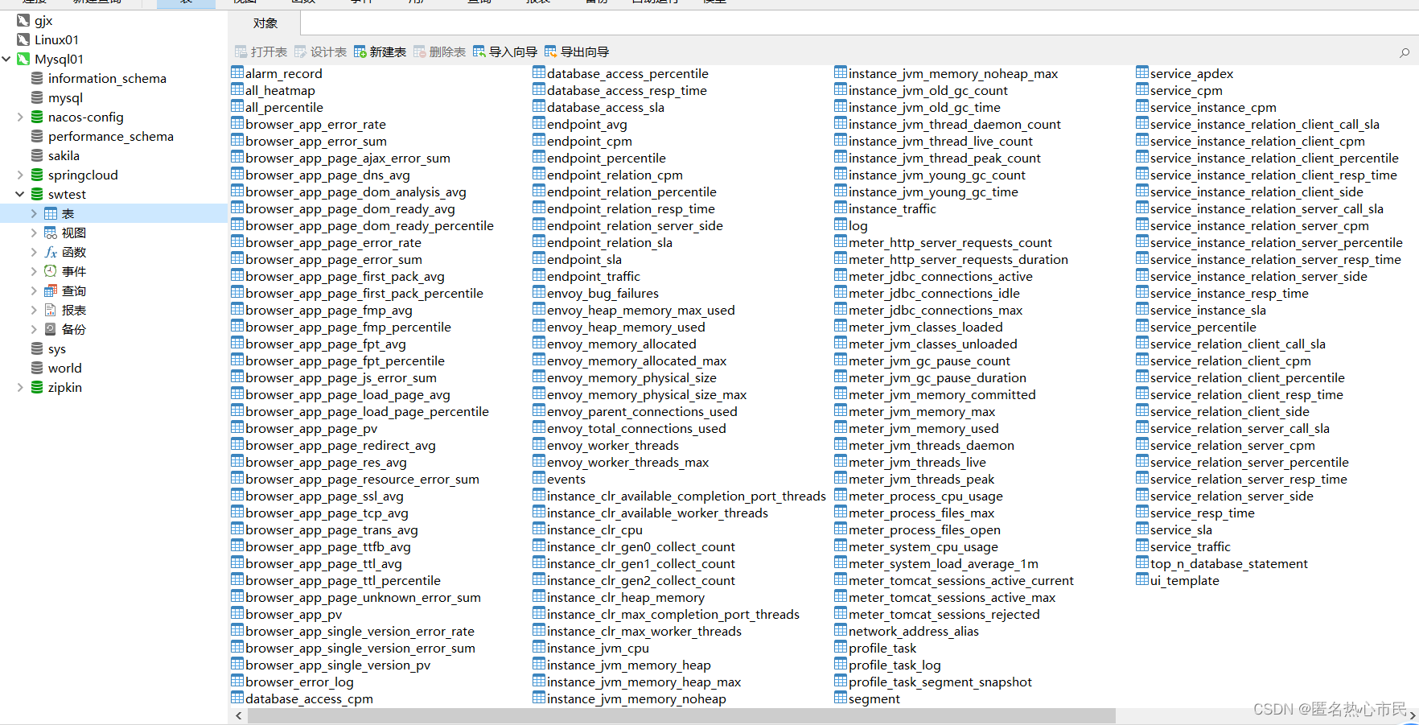Image resolution: width=1419 pixels, height=725 pixels.
Task: Expand the nacos-config database node
Action: pyautogui.click(x=20, y=117)
